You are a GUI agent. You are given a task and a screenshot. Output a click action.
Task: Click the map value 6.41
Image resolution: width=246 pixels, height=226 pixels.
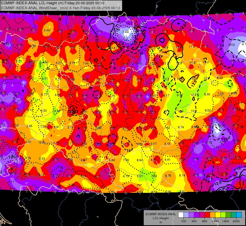pos(167,159)
